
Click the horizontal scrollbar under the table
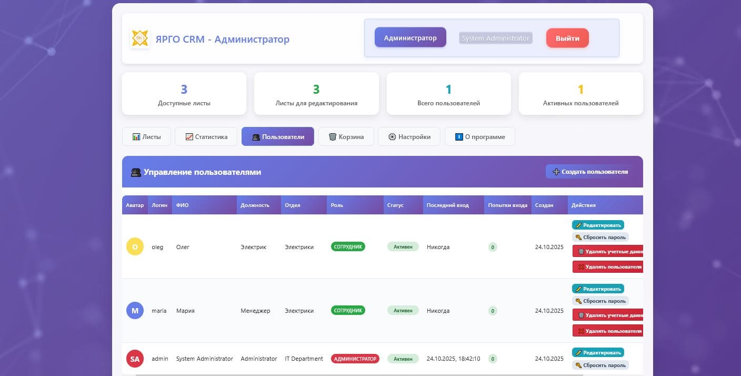click(x=359, y=374)
